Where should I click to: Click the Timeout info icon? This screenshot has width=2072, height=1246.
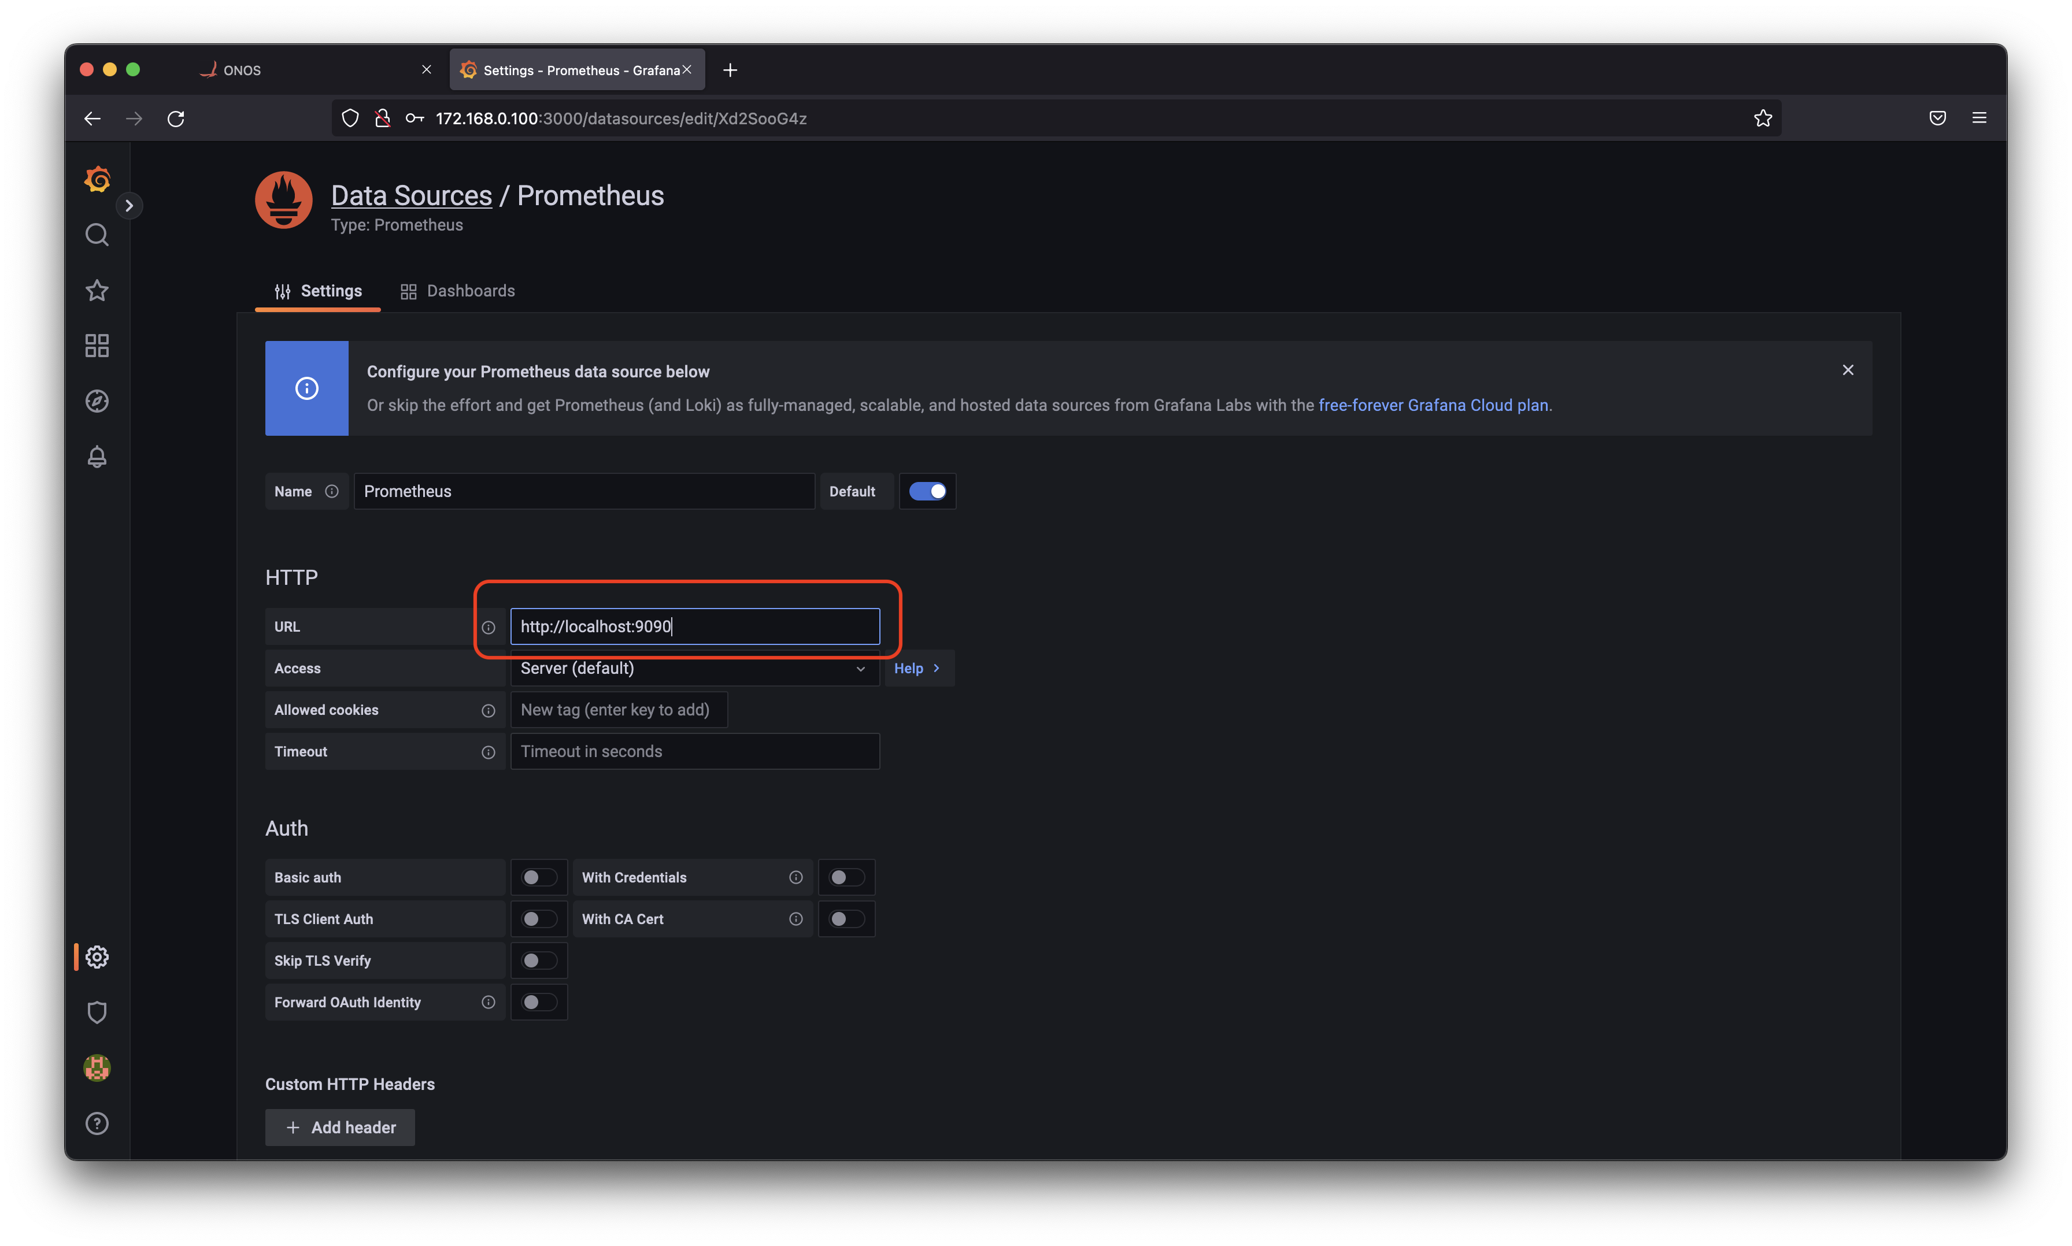point(489,752)
